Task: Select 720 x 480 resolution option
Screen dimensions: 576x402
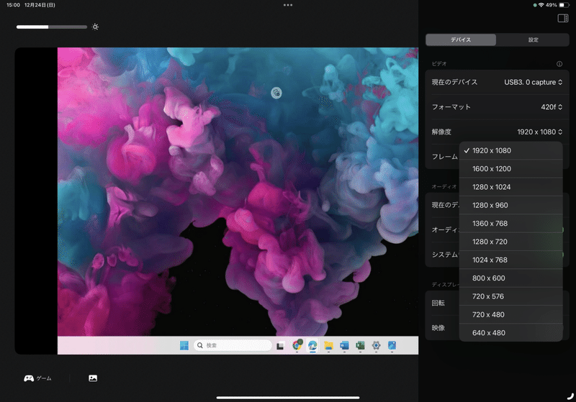Action: point(510,315)
